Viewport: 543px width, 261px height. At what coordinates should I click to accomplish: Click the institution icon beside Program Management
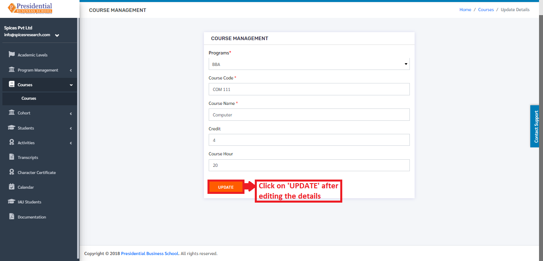pyautogui.click(x=12, y=70)
